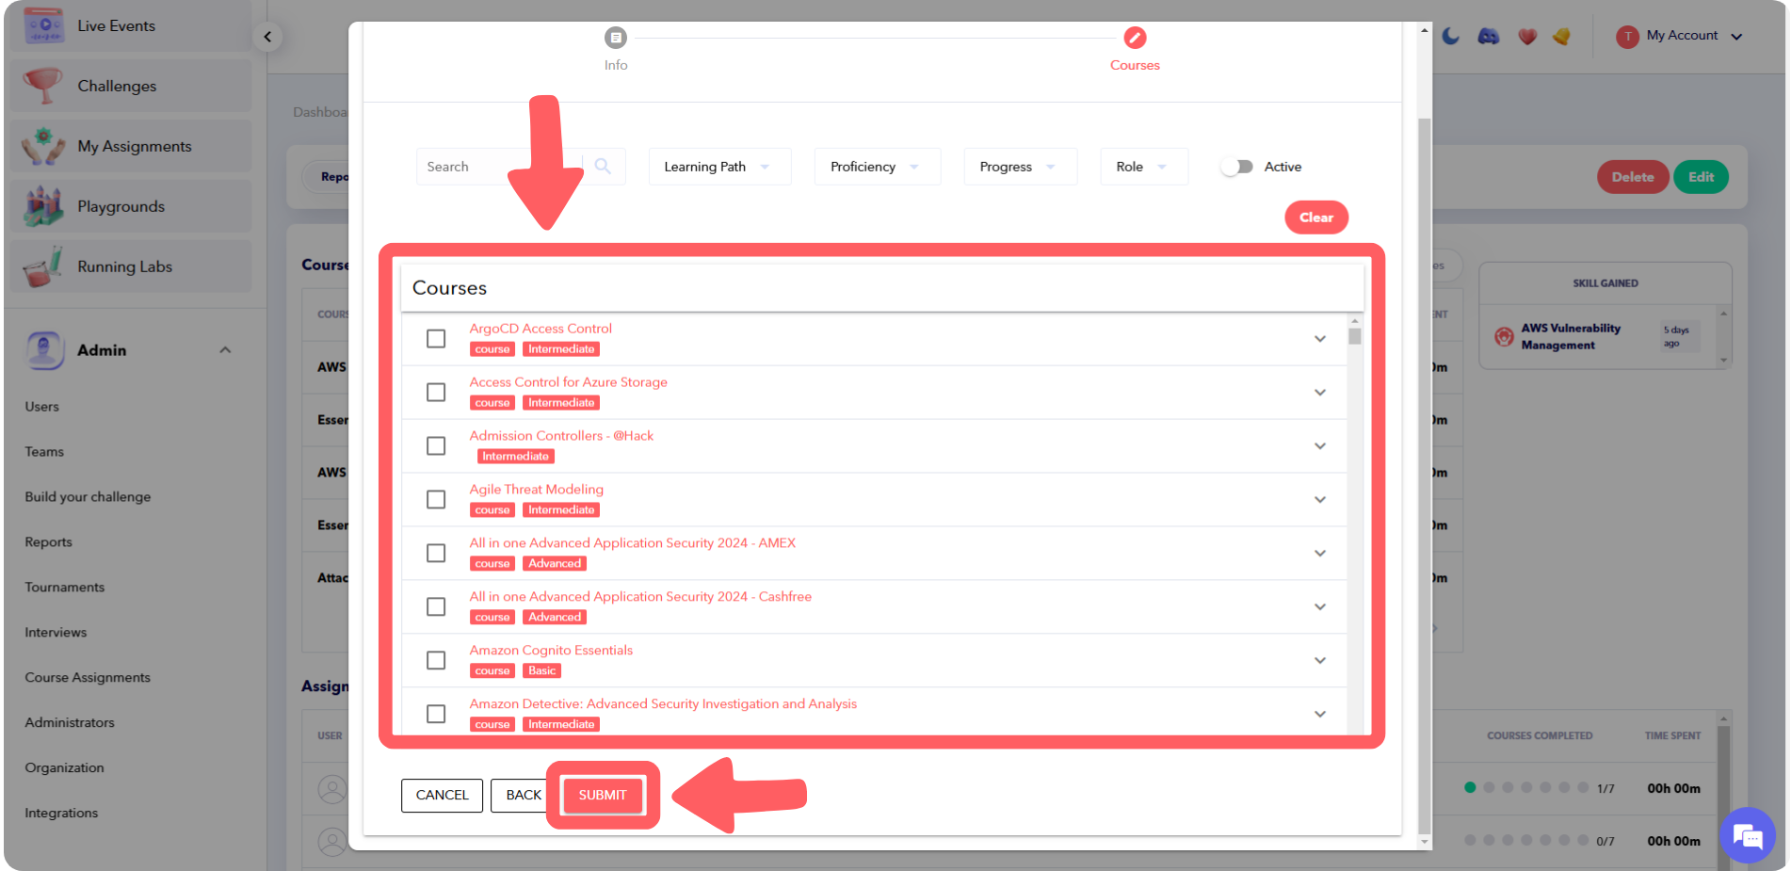Select the Live Events sidebar icon
This screenshot has width=1791, height=871.
coord(41,25)
